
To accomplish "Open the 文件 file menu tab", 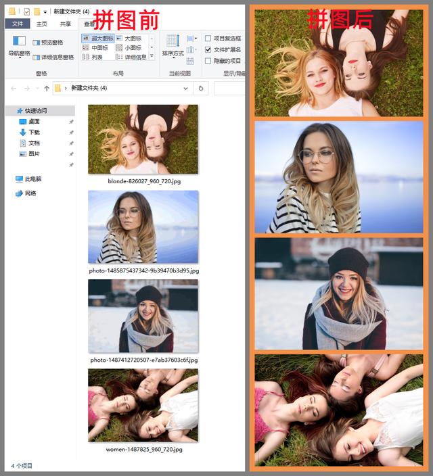I will coord(18,24).
